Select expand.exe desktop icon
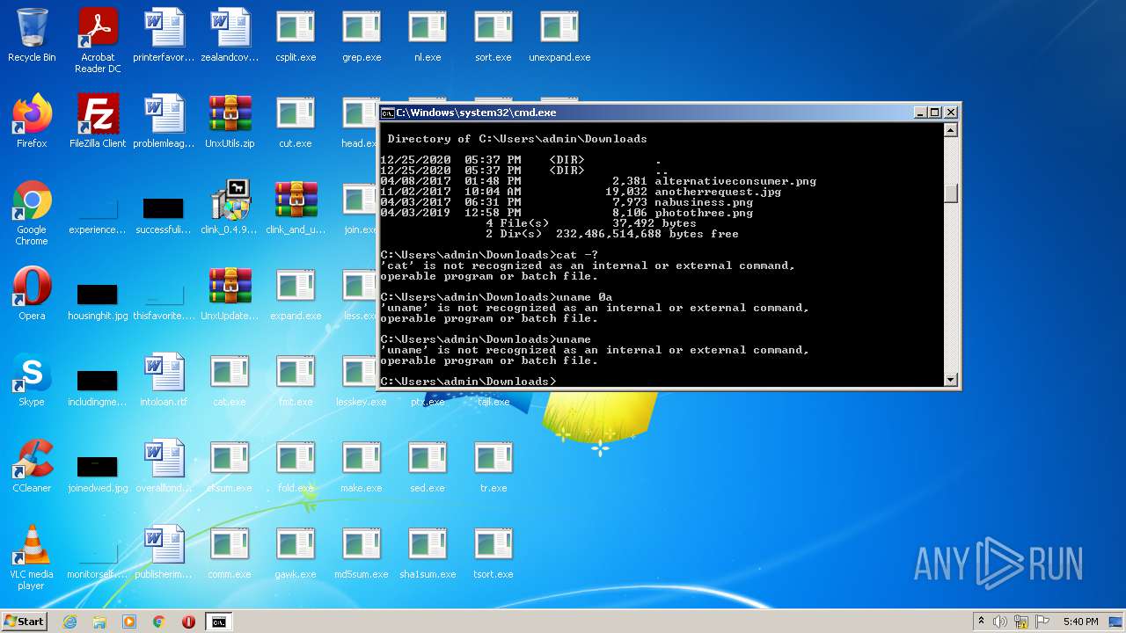 [296, 294]
